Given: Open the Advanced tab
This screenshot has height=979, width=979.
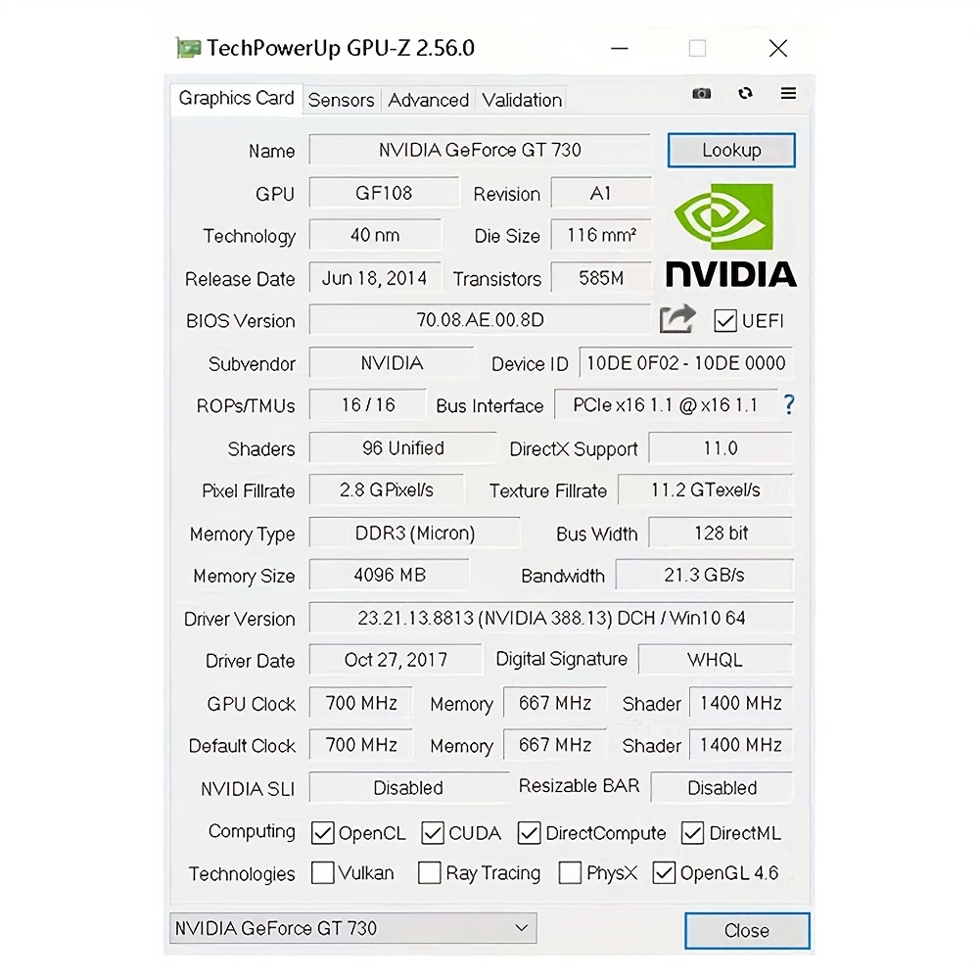Looking at the screenshot, I should tap(428, 100).
